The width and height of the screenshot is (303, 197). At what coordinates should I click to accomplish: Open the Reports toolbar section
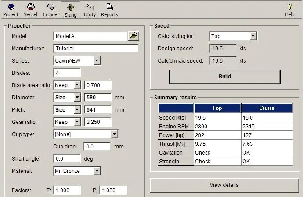109,10
